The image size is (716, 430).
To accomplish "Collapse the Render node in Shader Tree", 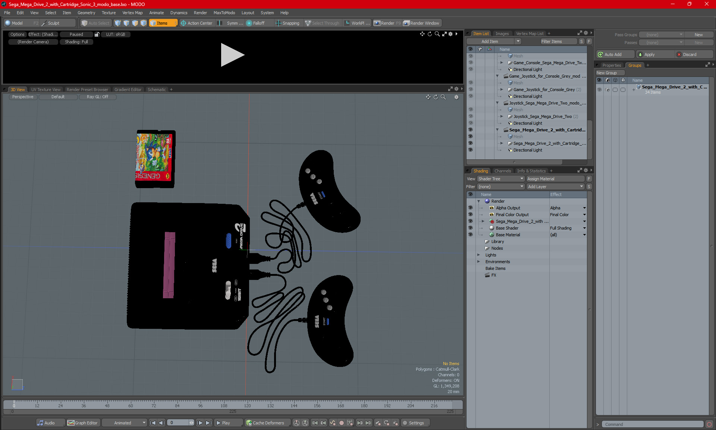I will point(479,201).
